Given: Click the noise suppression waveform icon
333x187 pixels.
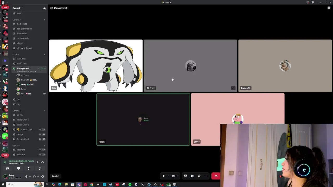Looking at the screenshot, I should (37, 162).
